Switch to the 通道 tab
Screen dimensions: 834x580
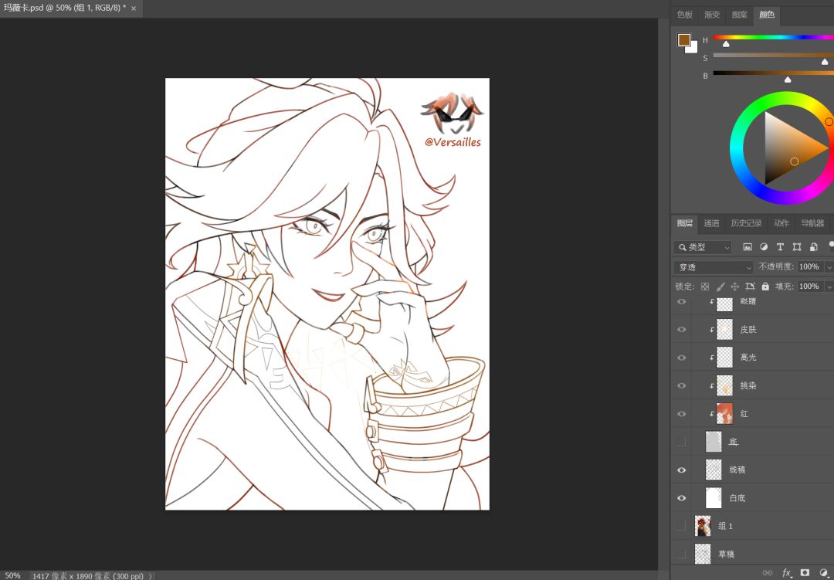712,223
